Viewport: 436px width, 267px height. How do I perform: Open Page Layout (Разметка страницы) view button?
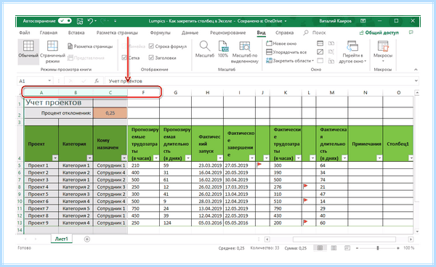tap(90, 46)
